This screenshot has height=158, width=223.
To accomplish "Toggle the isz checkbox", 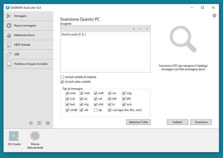I will 81,99.
